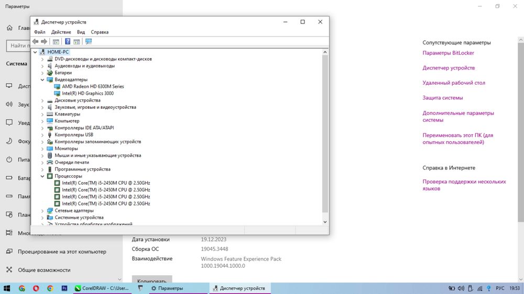Open the Файл menu
Image resolution: width=524 pixels, height=294 pixels.
(x=39, y=32)
